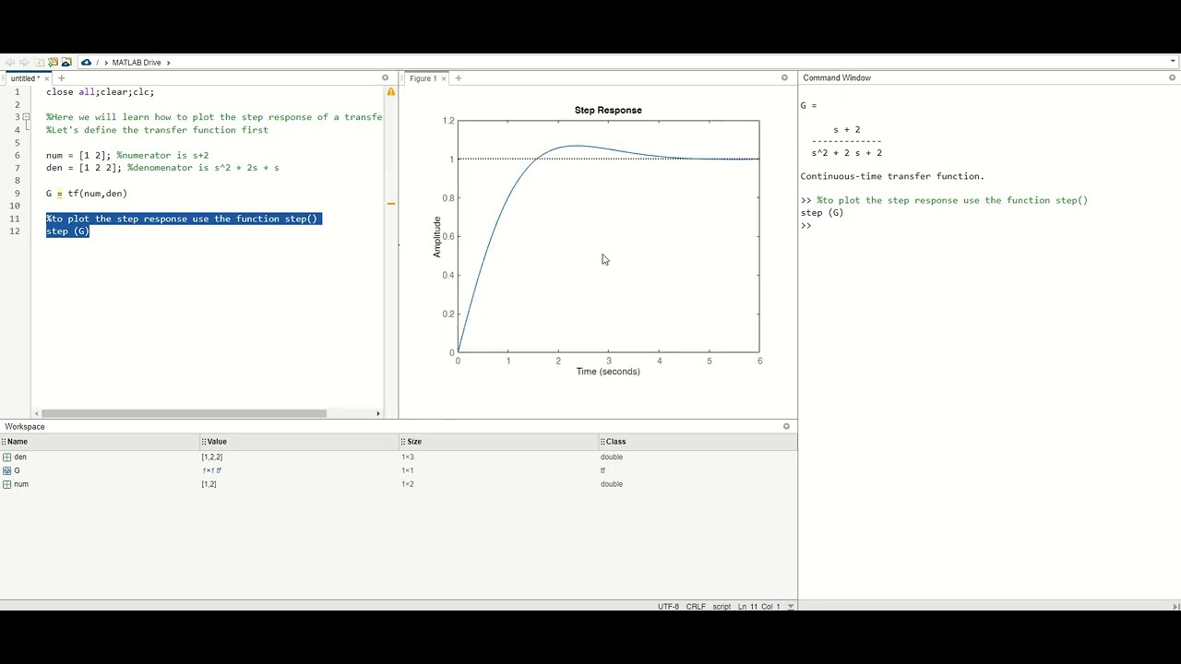Click the orange warning marker in the editor margin

pos(391,203)
